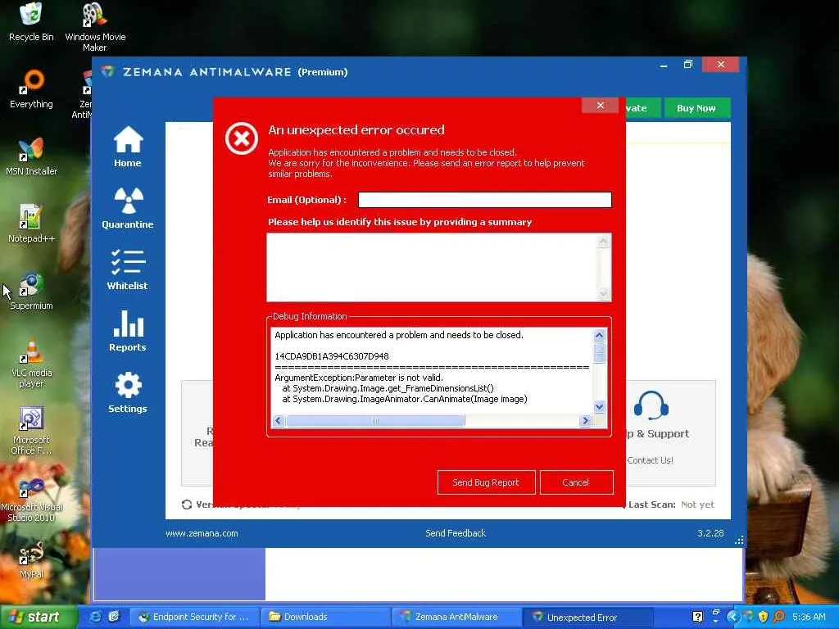This screenshot has width=839, height=629.
Task: Close the unexpected error dialog
Action: tap(600, 106)
